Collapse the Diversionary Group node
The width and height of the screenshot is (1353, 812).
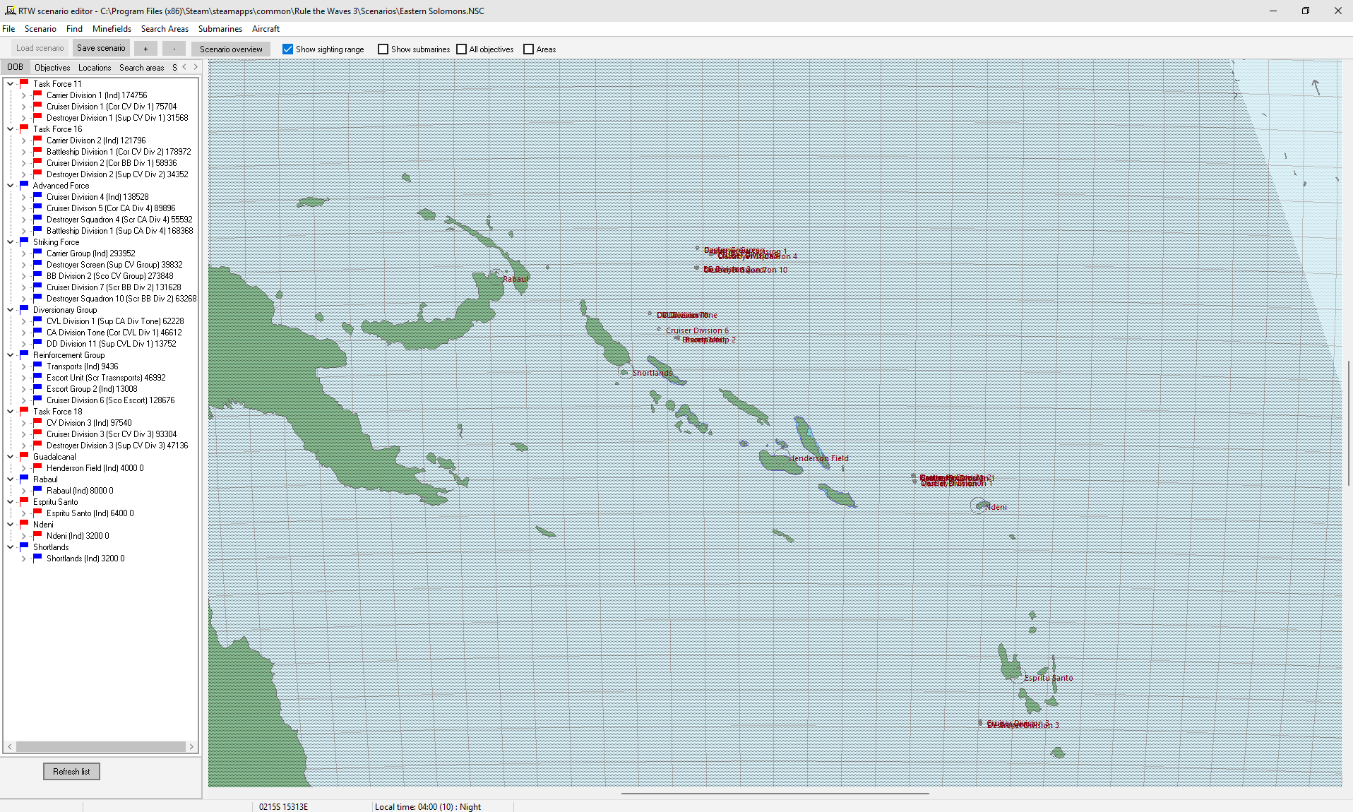pos(10,309)
